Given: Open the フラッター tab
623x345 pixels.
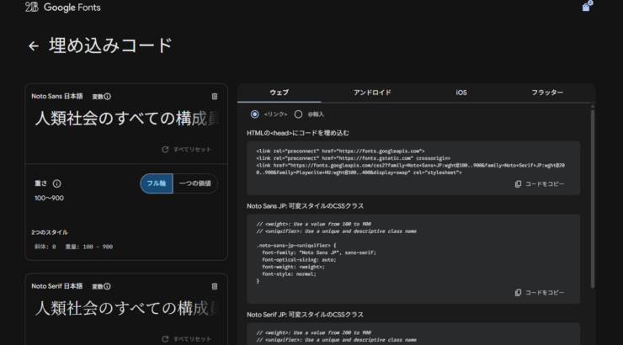Looking at the screenshot, I should tap(547, 93).
